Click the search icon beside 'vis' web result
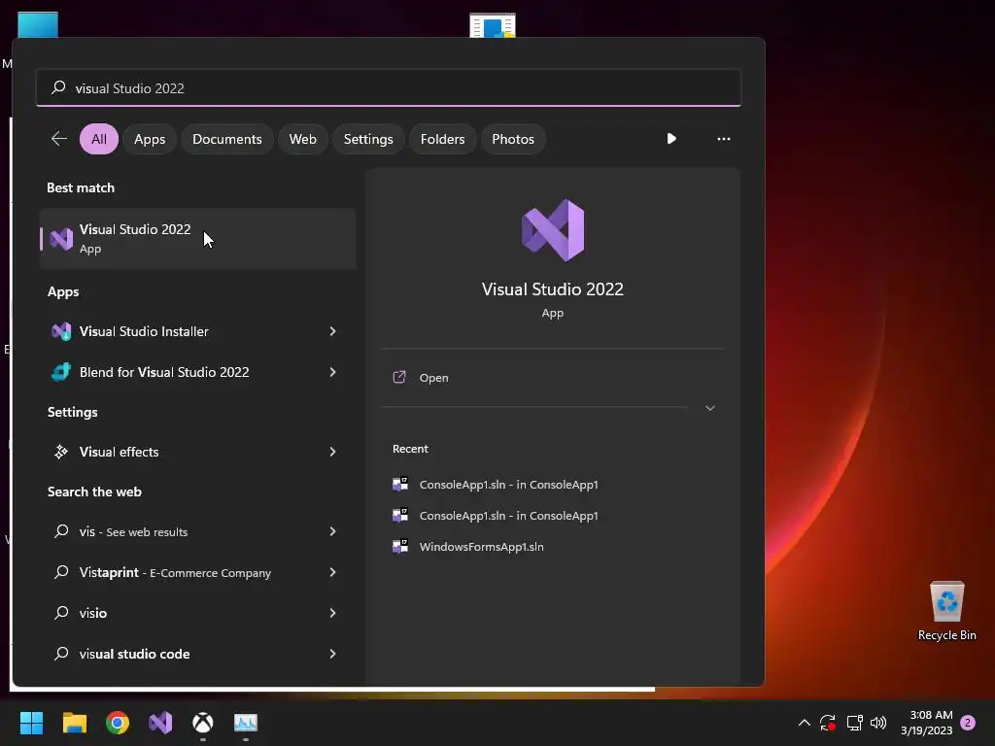Screen dimensions: 995x746 (61, 531)
